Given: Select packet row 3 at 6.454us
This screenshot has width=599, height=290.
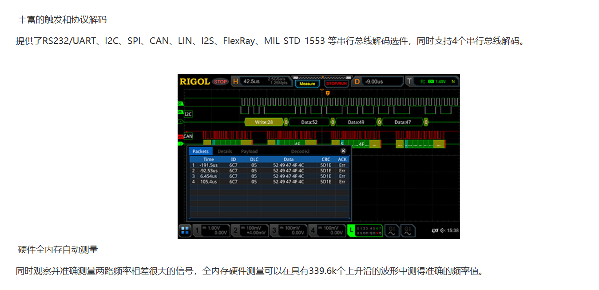Looking at the screenshot, I should (270, 176).
